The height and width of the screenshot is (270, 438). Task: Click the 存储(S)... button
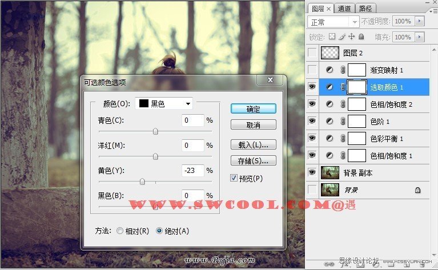(254, 161)
